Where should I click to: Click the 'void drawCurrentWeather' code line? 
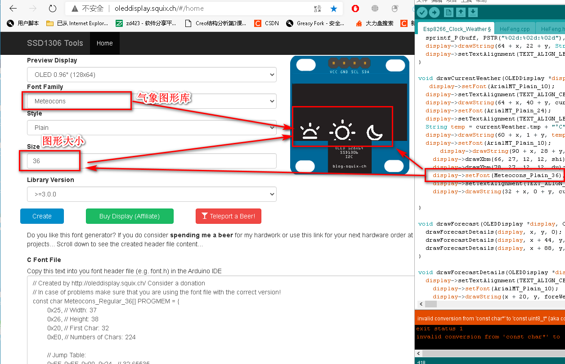tap(491, 78)
